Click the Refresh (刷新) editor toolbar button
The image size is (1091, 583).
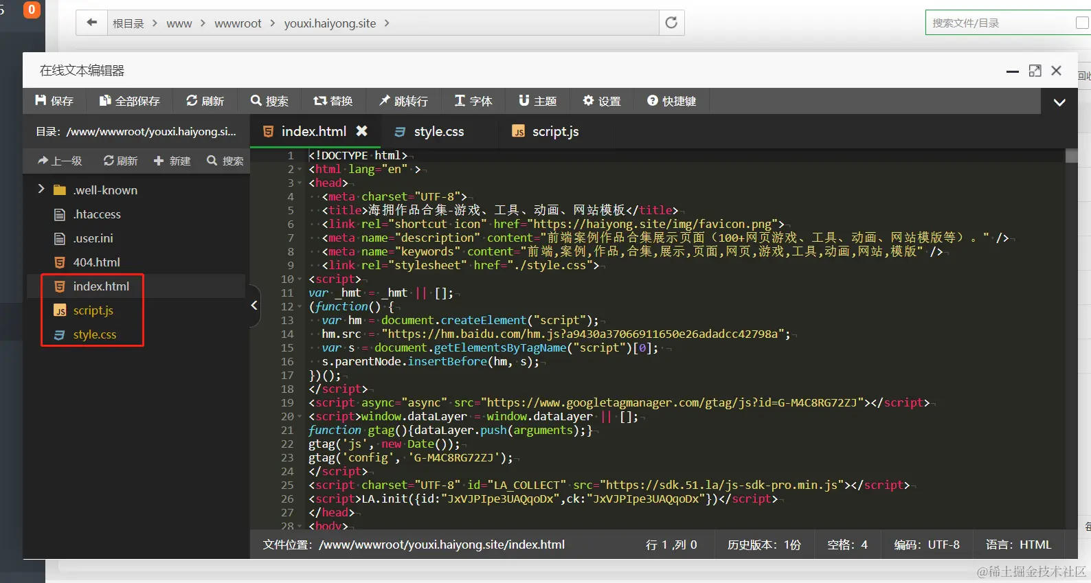coord(205,101)
